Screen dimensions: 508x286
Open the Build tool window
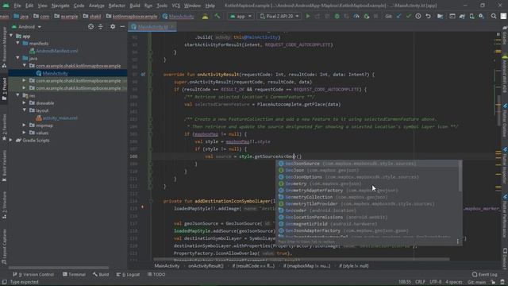[x=101, y=274]
